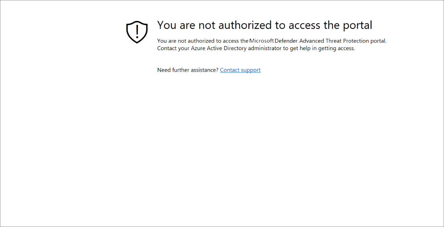Open the Contact support link
This screenshot has height=227, width=444.
click(240, 70)
